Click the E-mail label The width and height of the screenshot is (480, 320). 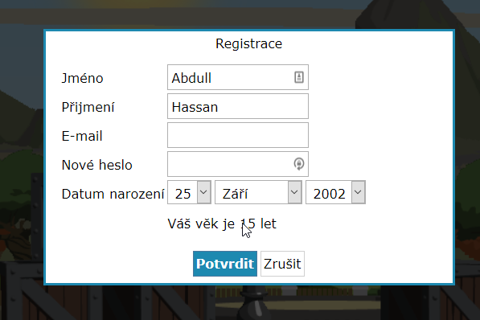[x=82, y=136]
